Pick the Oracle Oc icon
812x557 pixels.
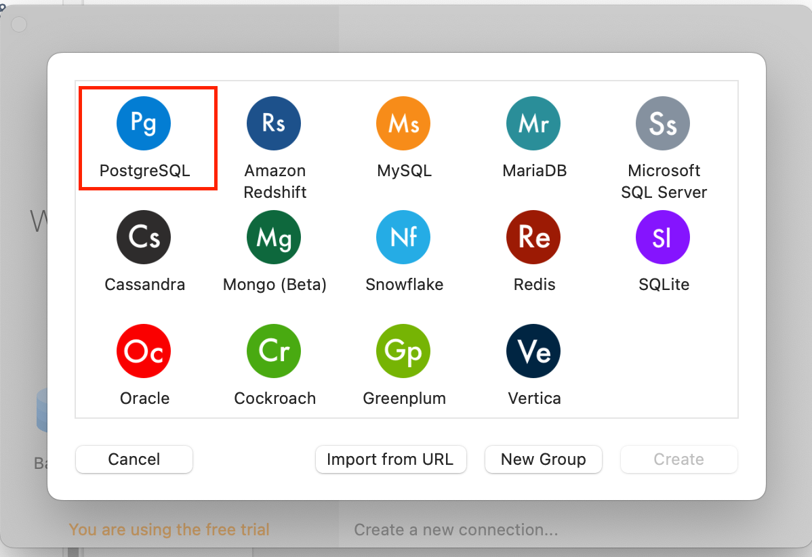click(144, 351)
